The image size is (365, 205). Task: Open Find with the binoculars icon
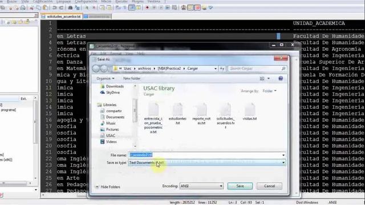click(70, 7)
